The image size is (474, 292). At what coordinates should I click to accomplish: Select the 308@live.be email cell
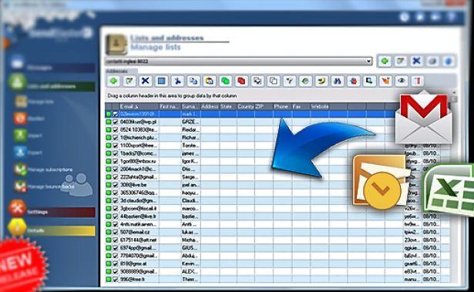point(139,185)
